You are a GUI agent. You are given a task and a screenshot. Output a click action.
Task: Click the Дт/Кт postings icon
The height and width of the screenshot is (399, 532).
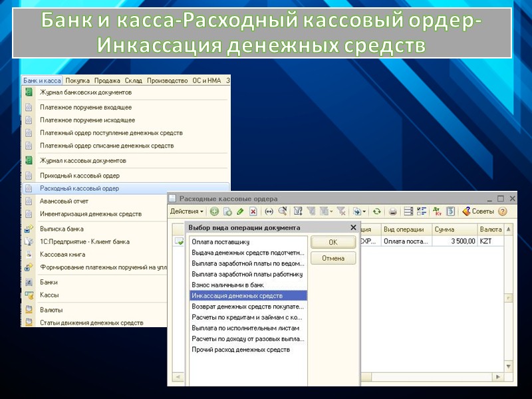437,211
